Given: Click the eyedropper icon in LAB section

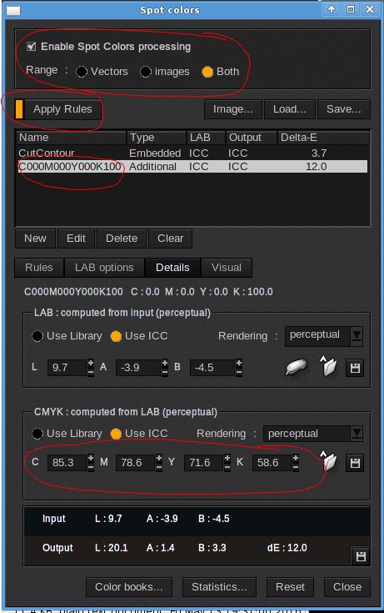Looking at the screenshot, I should pyautogui.click(x=296, y=368).
